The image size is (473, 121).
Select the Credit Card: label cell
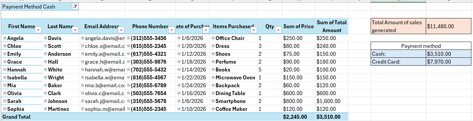coord(399,62)
